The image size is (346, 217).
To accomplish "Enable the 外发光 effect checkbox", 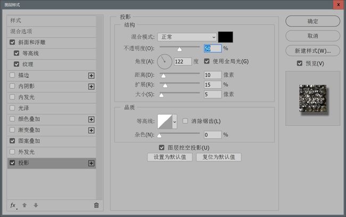I will [12, 152].
